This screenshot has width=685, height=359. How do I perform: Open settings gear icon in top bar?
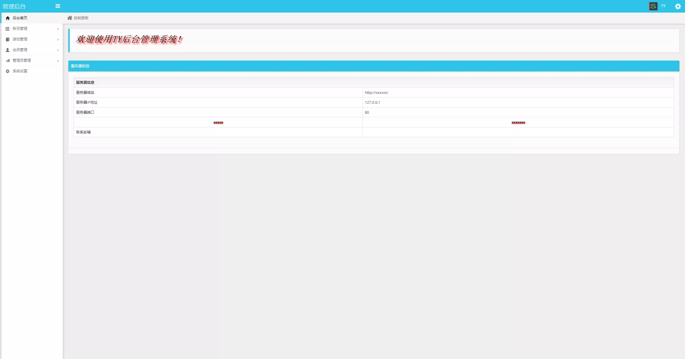click(x=678, y=6)
